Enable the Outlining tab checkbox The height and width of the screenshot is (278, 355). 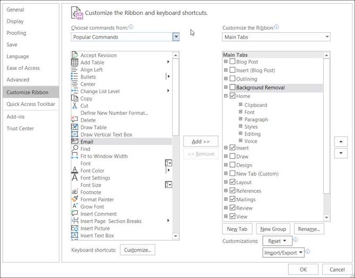[232, 78]
